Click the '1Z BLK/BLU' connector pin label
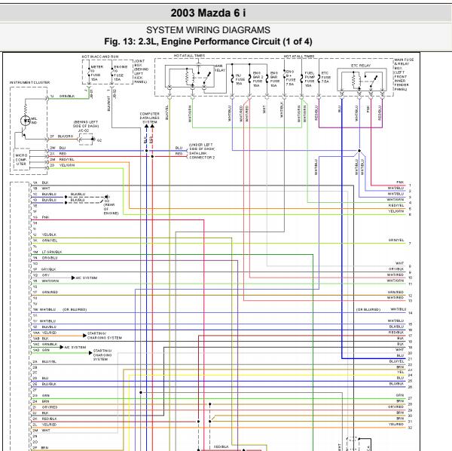The width and height of the screenshot is (452, 451). tap(44, 327)
